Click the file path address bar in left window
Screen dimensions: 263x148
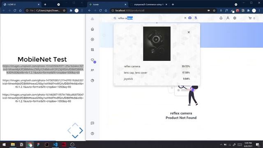[x=46, y=10]
